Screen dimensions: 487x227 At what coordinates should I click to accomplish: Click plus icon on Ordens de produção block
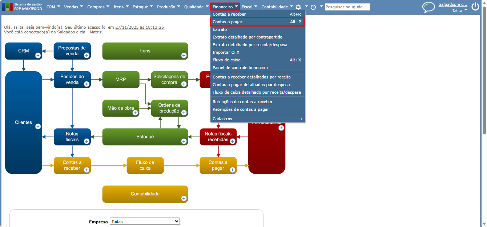184,113
